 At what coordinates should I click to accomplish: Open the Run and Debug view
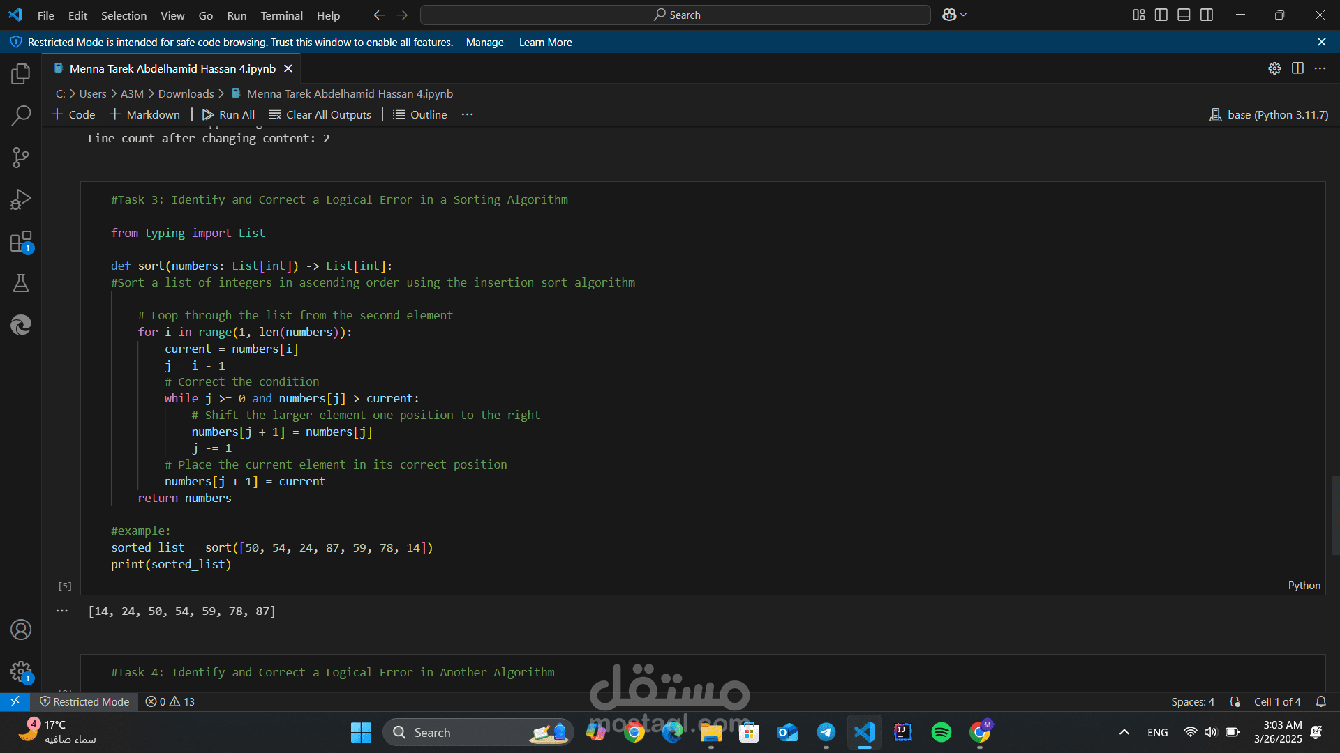21,199
